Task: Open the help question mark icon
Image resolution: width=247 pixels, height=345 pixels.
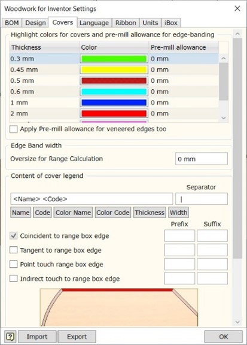Action: click(10, 337)
